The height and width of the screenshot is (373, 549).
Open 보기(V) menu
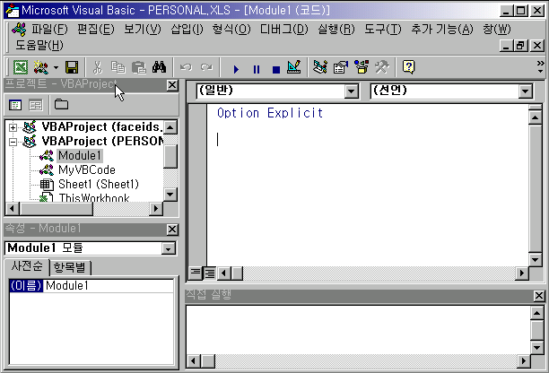[143, 29]
